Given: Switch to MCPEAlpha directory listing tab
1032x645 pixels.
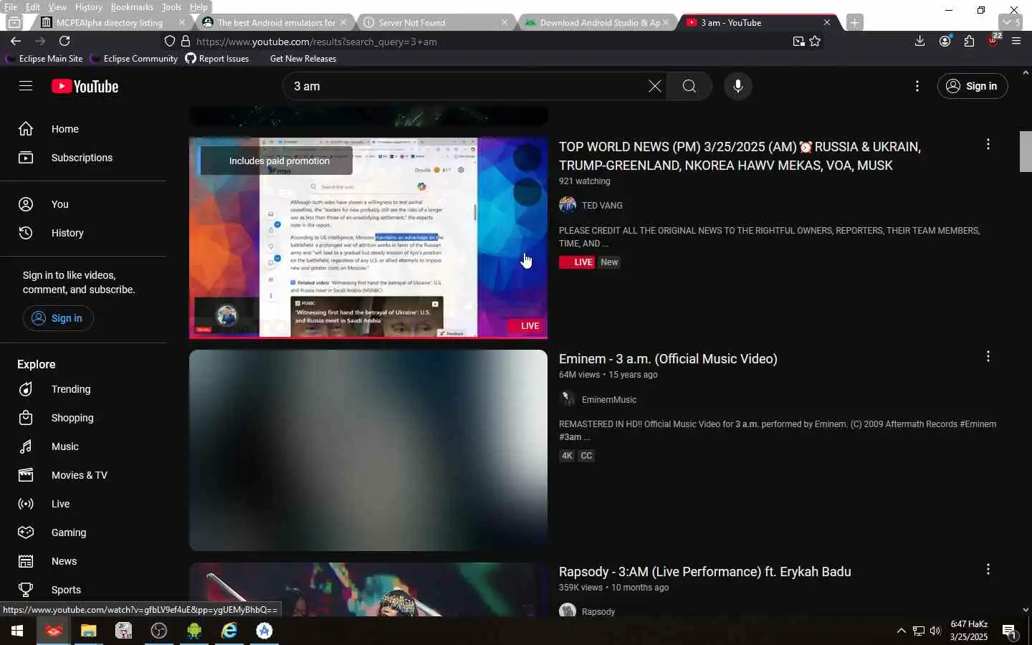Looking at the screenshot, I should [x=113, y=22].
